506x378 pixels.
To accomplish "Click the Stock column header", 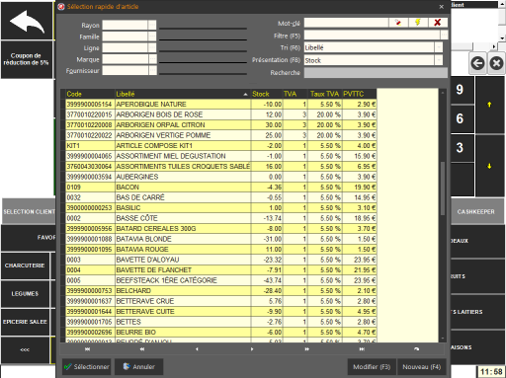I will pos(267,94).
